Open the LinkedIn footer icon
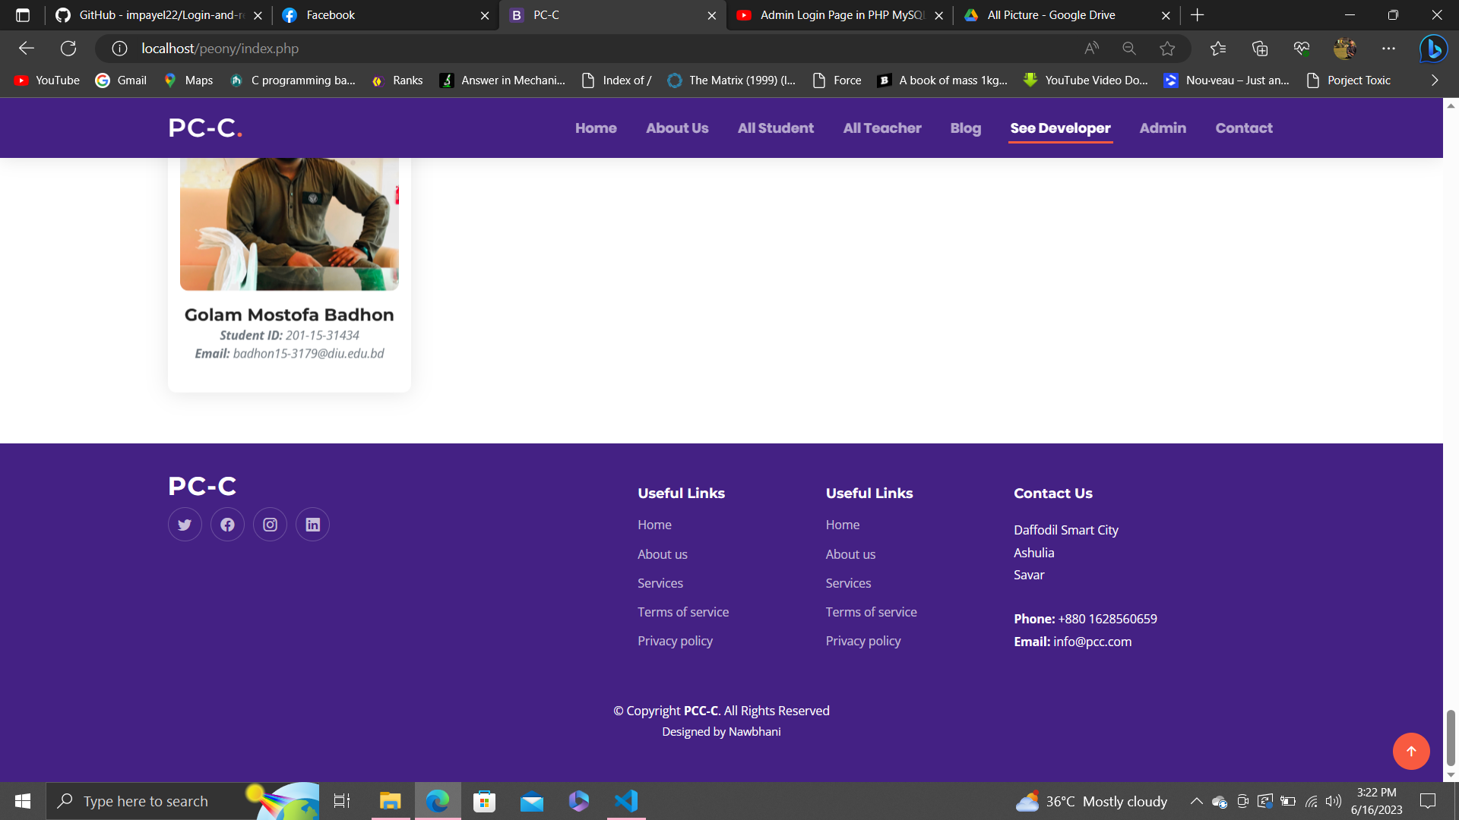 pyautogui.click(x=312, y=525)
